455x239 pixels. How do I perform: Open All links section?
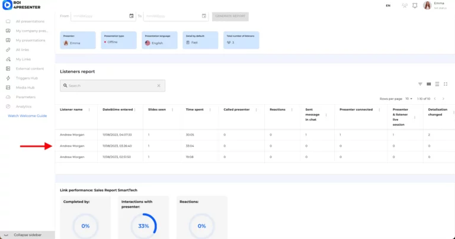tap(23, 50)
